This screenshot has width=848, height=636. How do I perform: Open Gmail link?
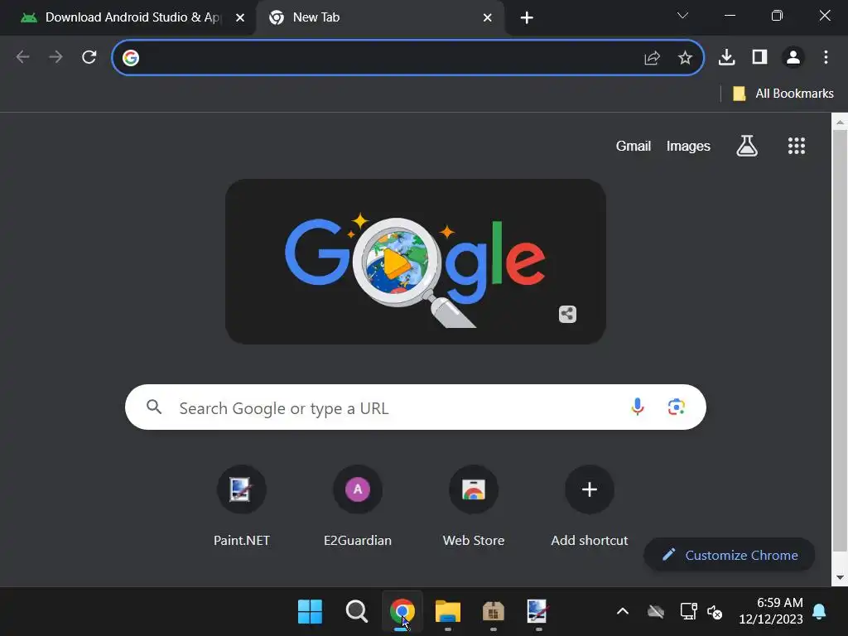tap(634, 146)
